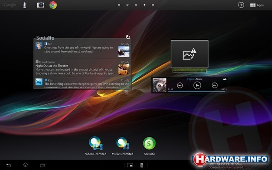
Task: Switch to the fifth home screen page dot
Action: (153, 5)
